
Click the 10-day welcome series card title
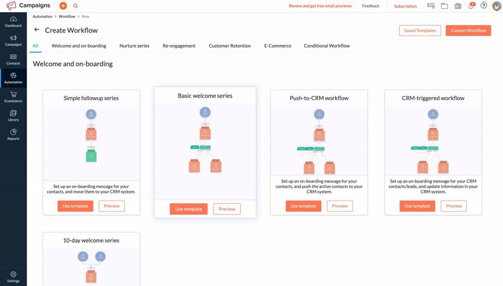91,240
